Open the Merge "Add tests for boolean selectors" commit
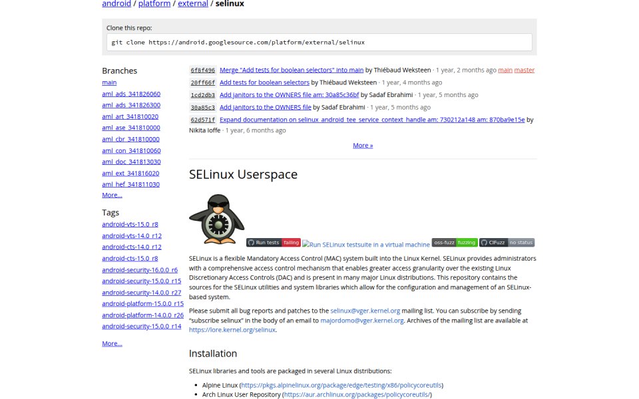The height and width of the screenshot is (399, 639). [x=292, y=70]
